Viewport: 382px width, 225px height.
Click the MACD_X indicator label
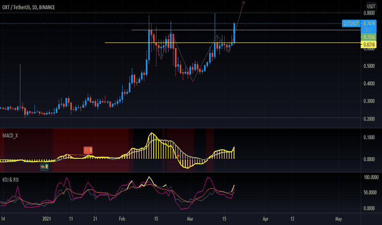pos(10,135)
